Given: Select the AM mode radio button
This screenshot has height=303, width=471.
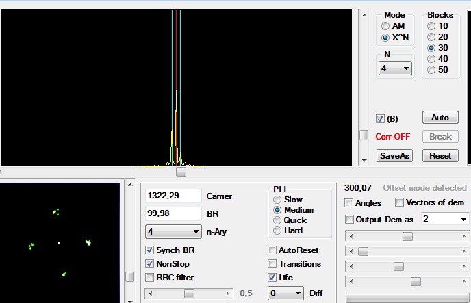Looking at the screenshot, I should [x=385, y=26].
